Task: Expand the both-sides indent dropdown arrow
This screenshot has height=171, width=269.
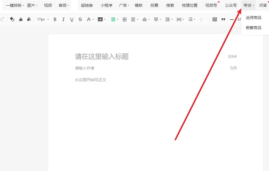Action: (x=138, y=19)
